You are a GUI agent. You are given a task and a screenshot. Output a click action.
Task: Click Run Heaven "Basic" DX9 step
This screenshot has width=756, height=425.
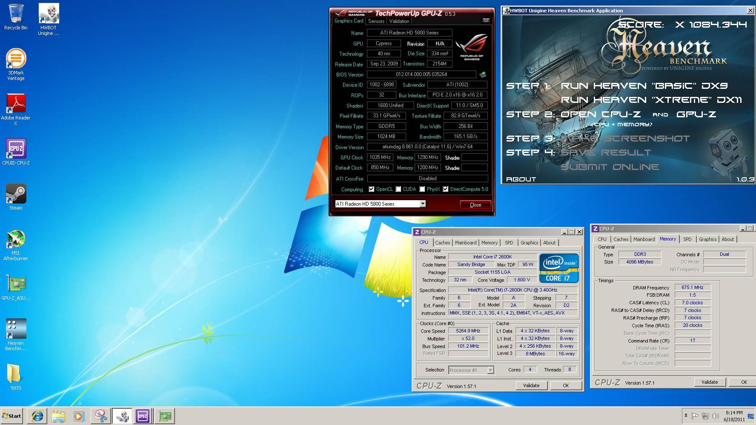coord(644,86)
